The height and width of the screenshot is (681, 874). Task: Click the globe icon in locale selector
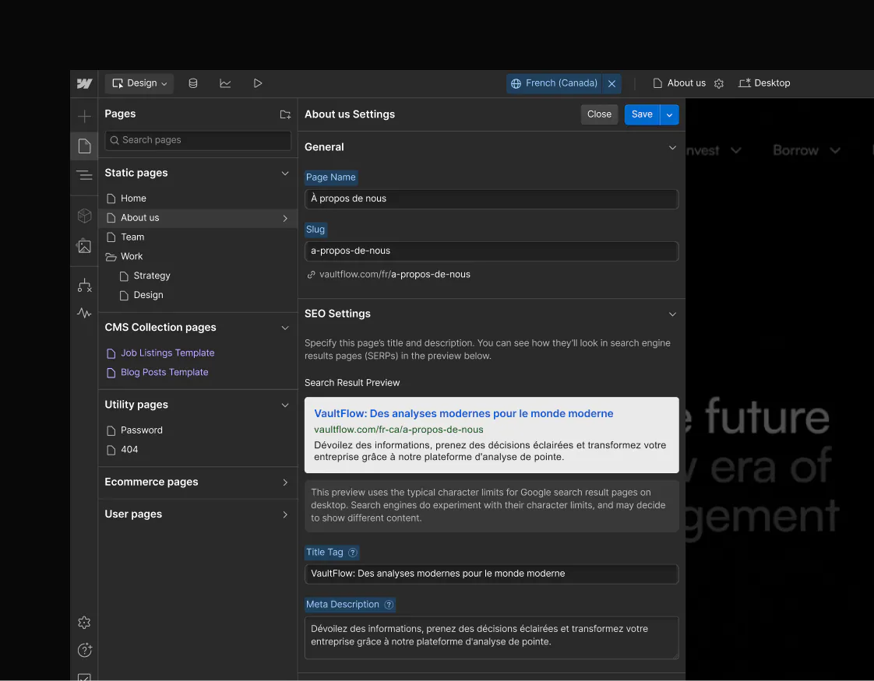516,83
